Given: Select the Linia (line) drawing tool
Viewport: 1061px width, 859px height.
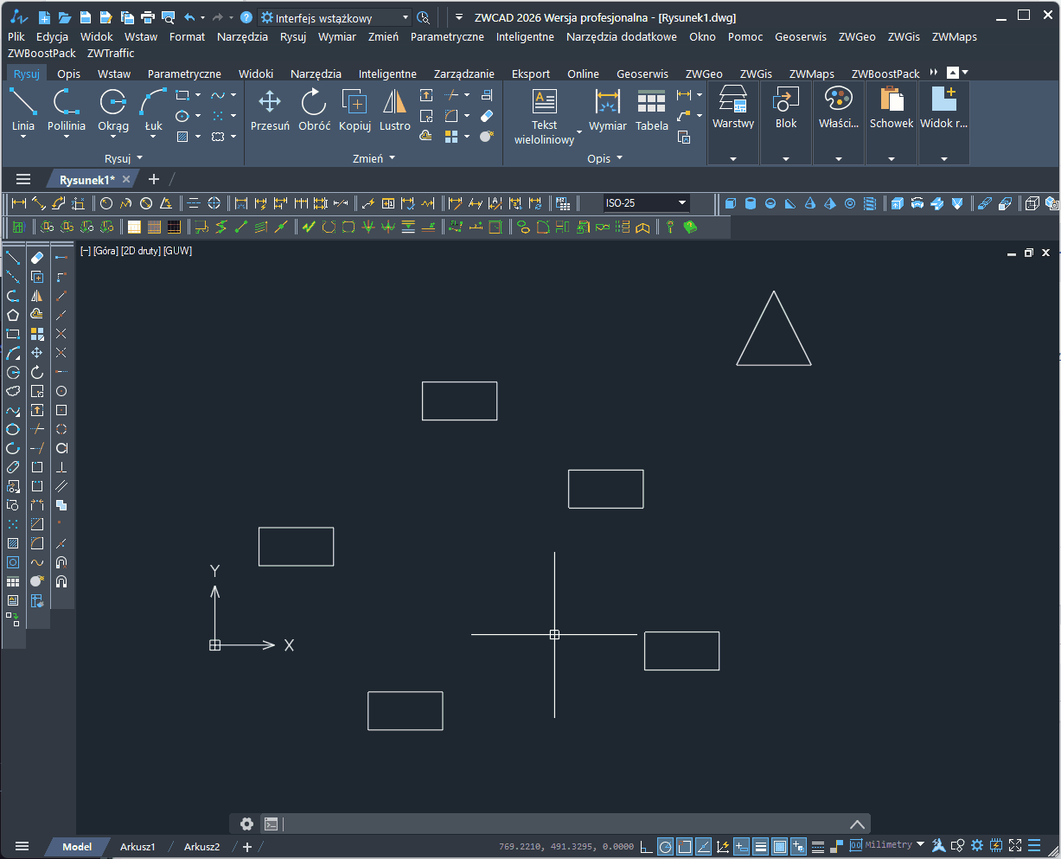Looking at the screenshot, I should [x=23, y=110].
